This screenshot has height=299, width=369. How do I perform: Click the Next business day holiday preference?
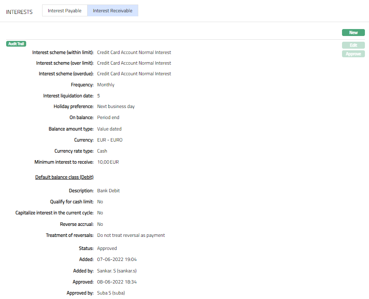[116, 106]
